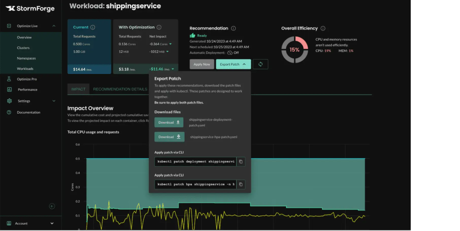Viewport: 460px width, 231px height.
Task: Open the Performance section via its chart icon
Action: pos(9,89)
